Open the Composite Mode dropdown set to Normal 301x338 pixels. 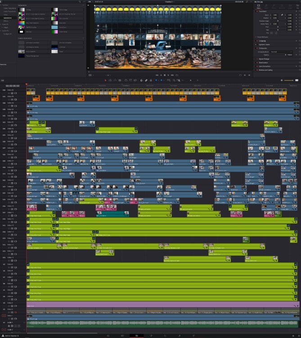(x=281, y=51)
